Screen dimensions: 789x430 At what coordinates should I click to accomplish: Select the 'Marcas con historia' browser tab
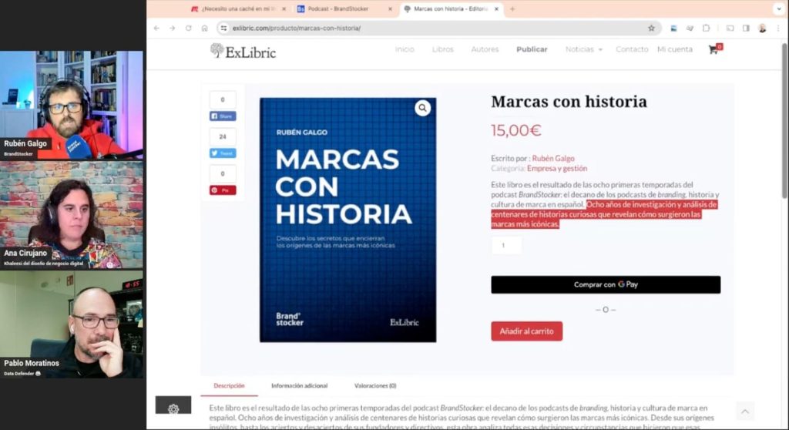pyautogui.click(x=450, y=8)
